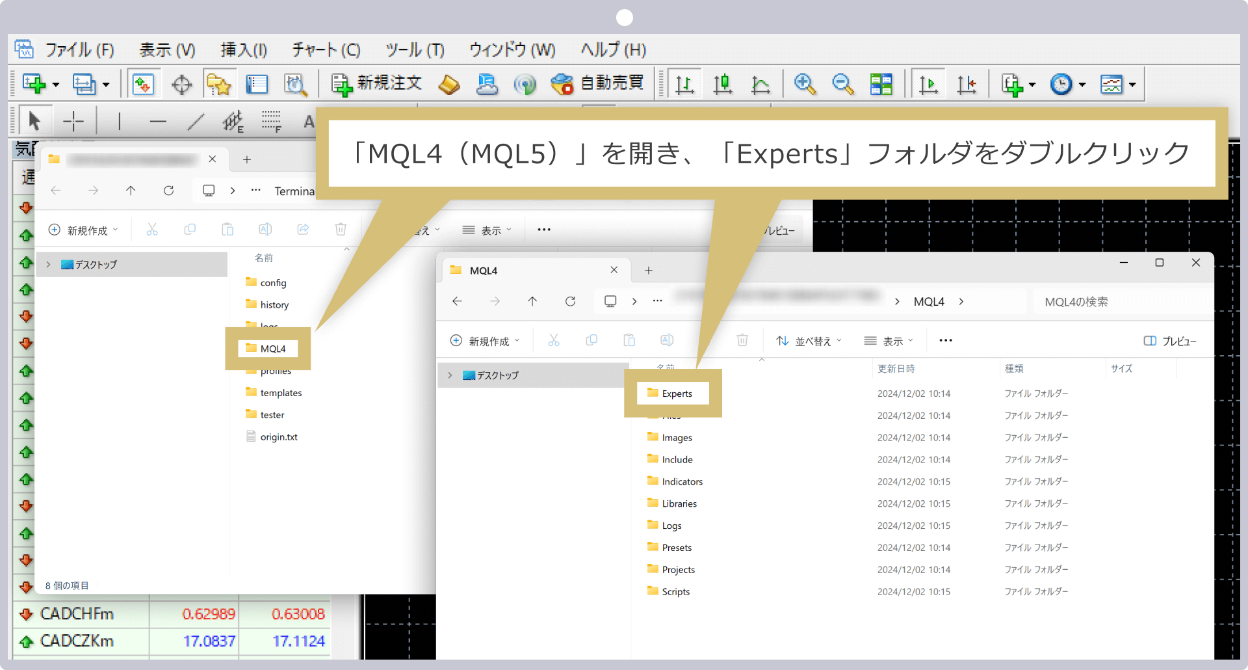The image size is (1248, 670).
Task: Select the Include folder
Action: (669, 459)
